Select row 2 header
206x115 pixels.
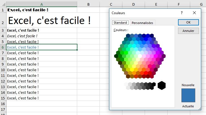click(x=3, y=20)
